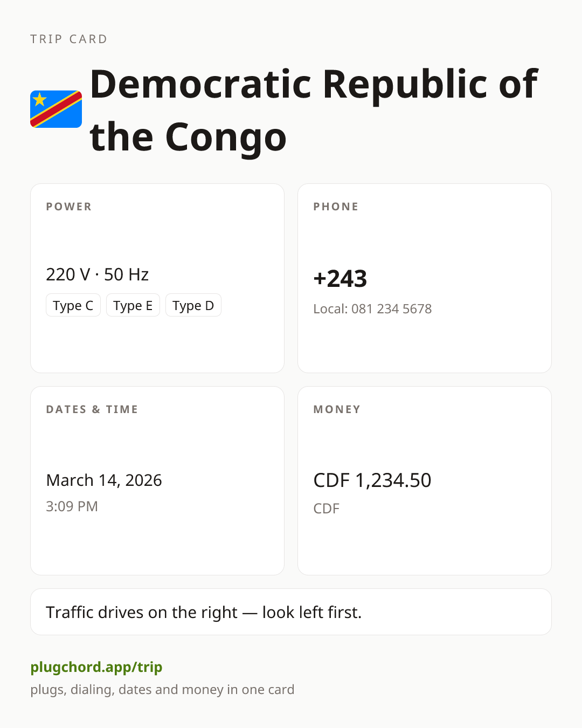The height and width of the screenshot is (728, 582).
Task: Click the CDF currency code label
Action: pyautogui.click(x=327, y=509)
